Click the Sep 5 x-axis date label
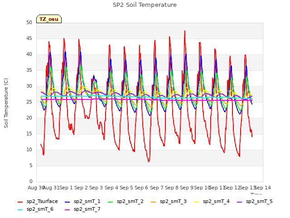Image resolution: width=290 pixels, height=218 pixels. 126,188
